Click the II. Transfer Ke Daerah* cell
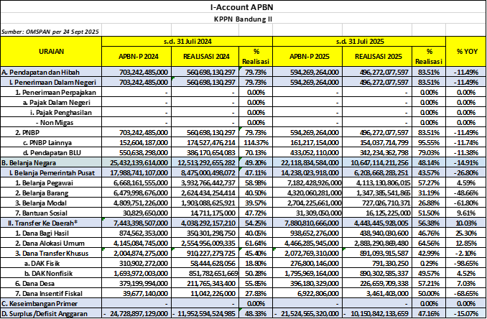 coord(51,223)
